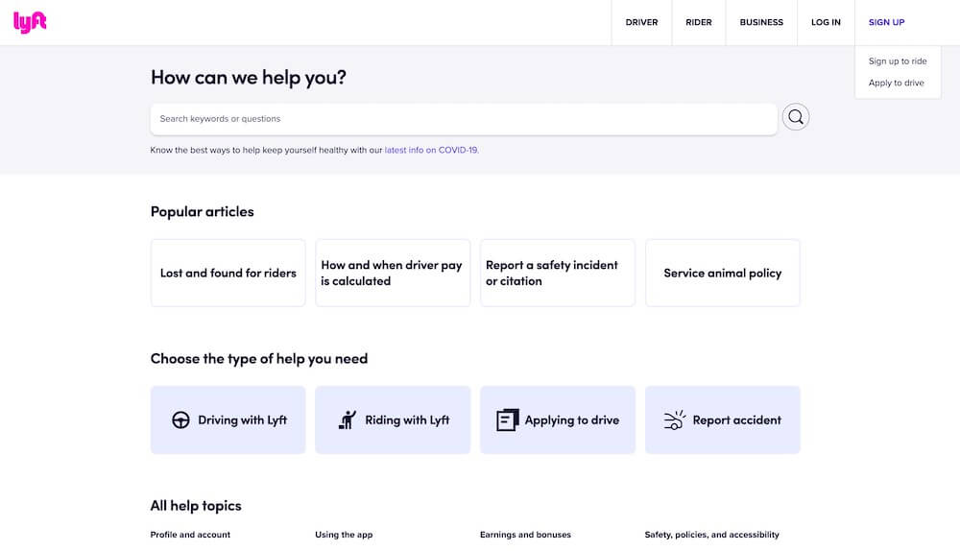This screenshot has height=551, width=960.
Task: Open latest info on COVID-19 link
Action: click(x=431, y=150)
